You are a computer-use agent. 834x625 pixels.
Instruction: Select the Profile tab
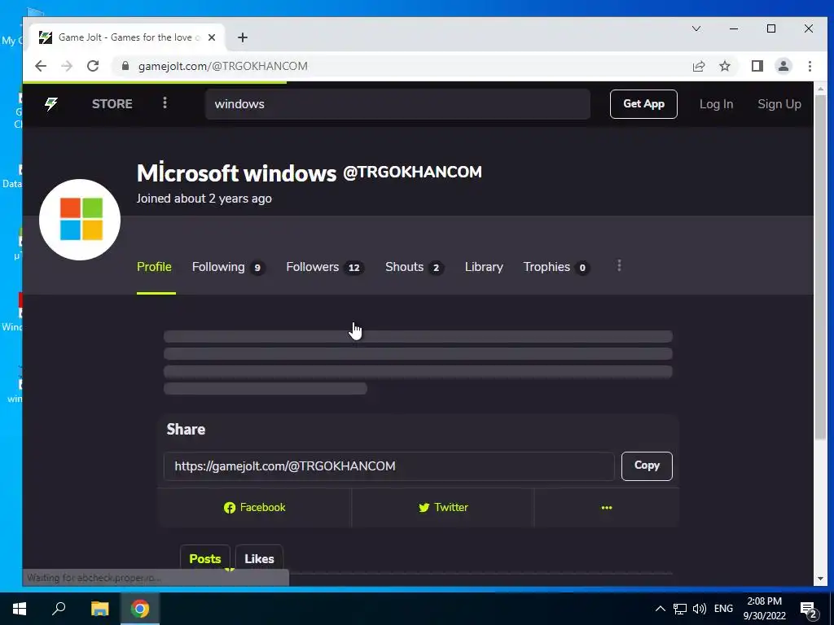(x=154, y=267)
